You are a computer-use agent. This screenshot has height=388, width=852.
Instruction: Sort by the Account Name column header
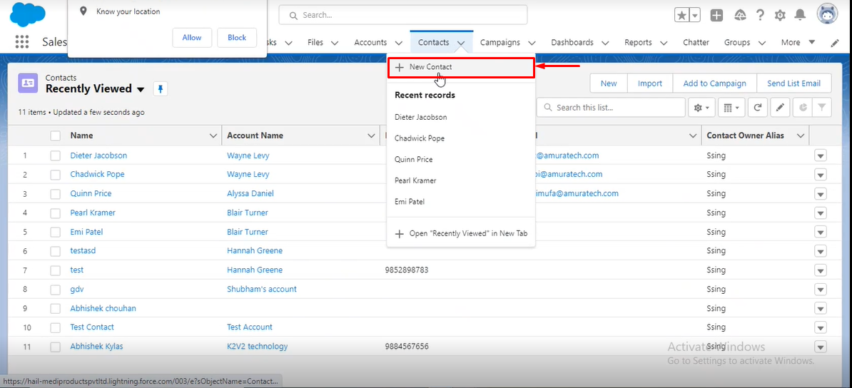pos(254,136)
